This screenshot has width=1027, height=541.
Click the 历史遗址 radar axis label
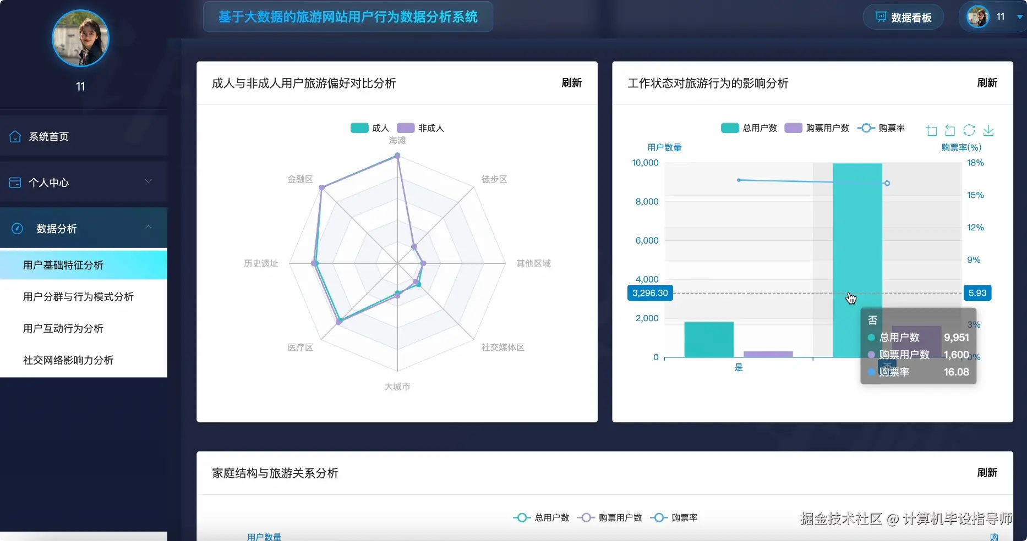[261, 263]
